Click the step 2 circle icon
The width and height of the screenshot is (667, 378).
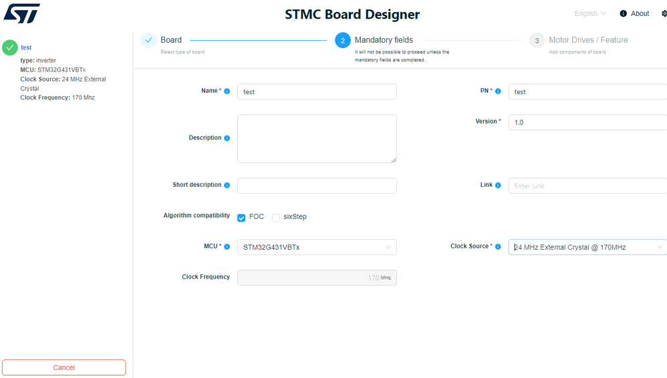pyautogui.click(x=342, y=40)
